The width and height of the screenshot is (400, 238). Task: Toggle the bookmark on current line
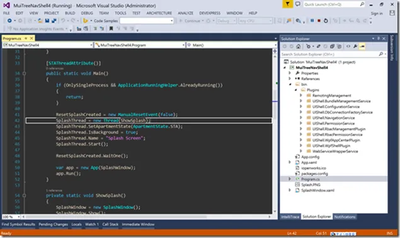click(x=111, y=29)
